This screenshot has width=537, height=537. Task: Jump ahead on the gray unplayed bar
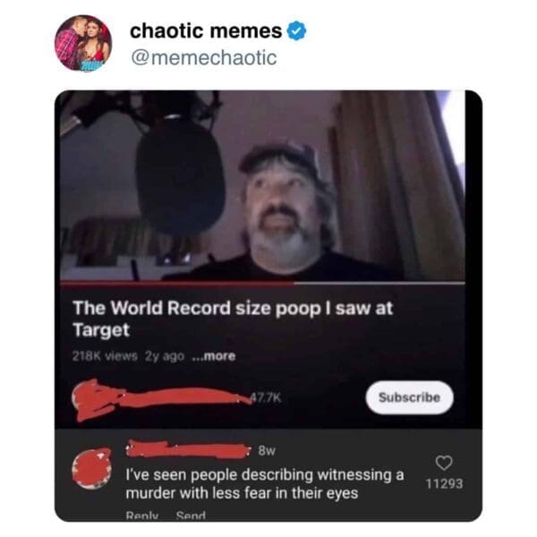379,283
